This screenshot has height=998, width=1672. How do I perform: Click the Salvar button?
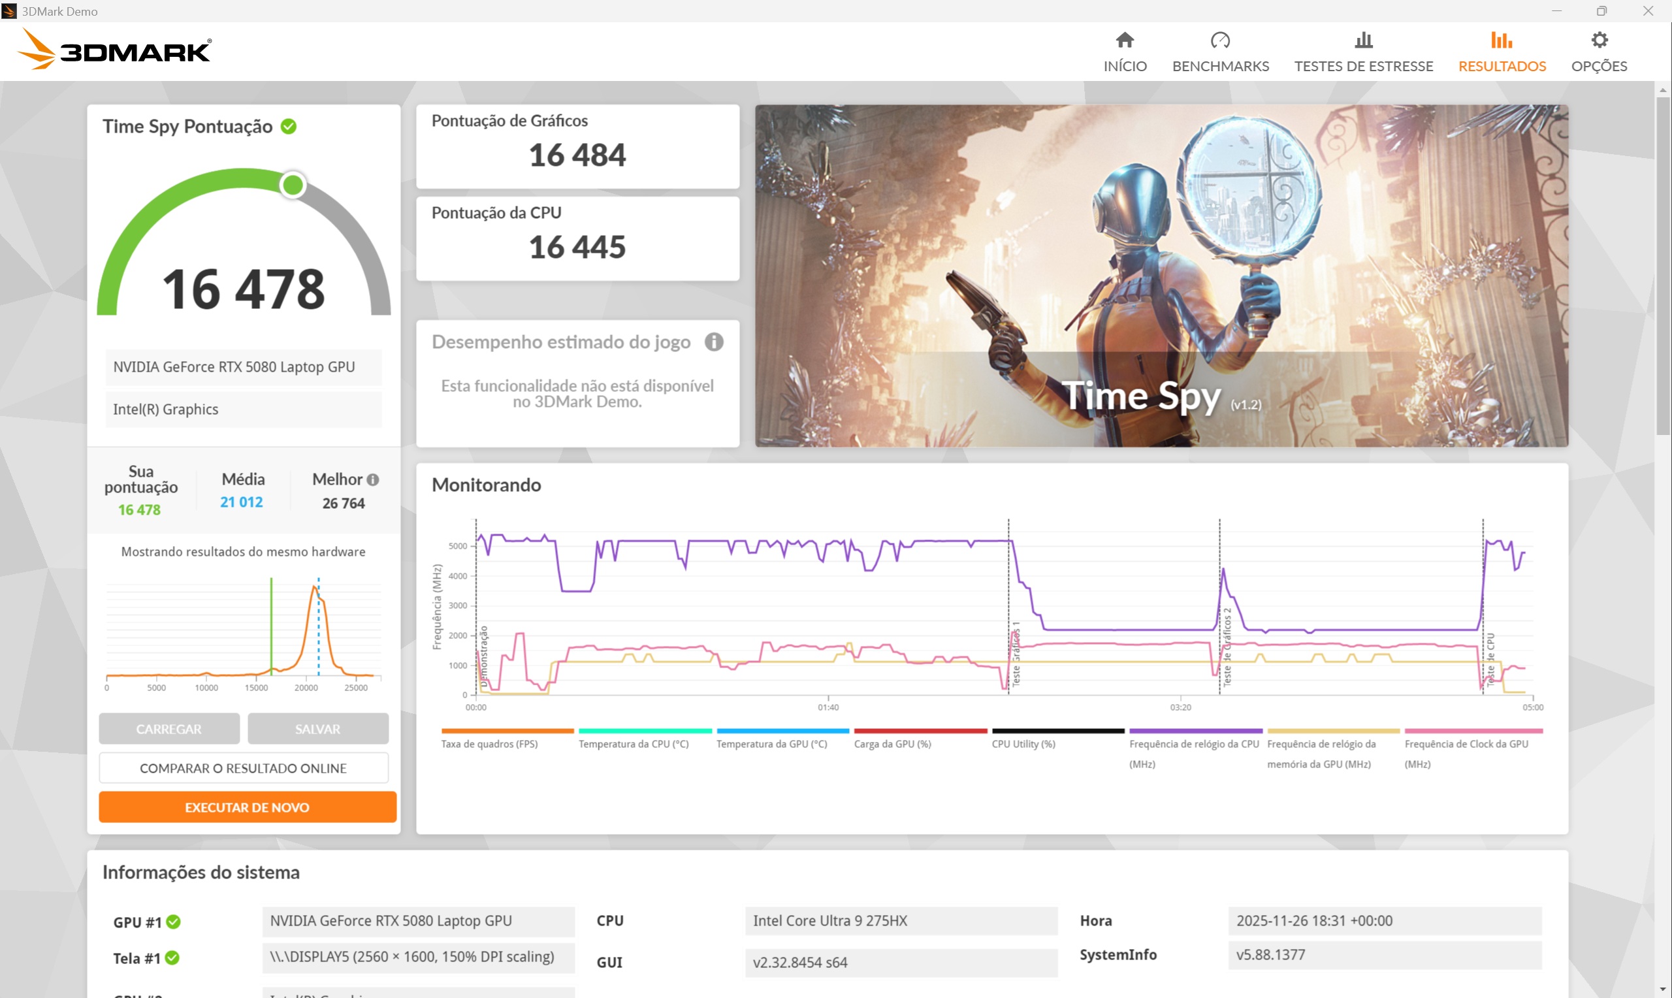point(317,729)
